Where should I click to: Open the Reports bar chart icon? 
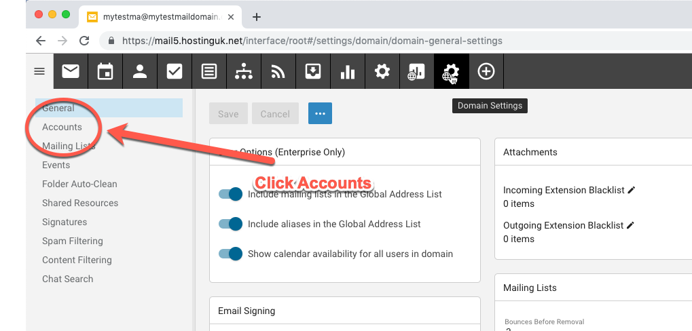[347, 71]
